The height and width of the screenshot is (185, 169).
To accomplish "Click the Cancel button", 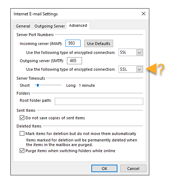I will [133, 169].
